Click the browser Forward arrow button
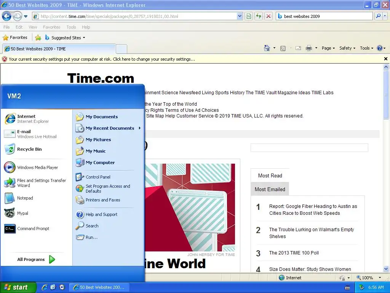This screenshot has width=390, height=293. coord(17,16)
